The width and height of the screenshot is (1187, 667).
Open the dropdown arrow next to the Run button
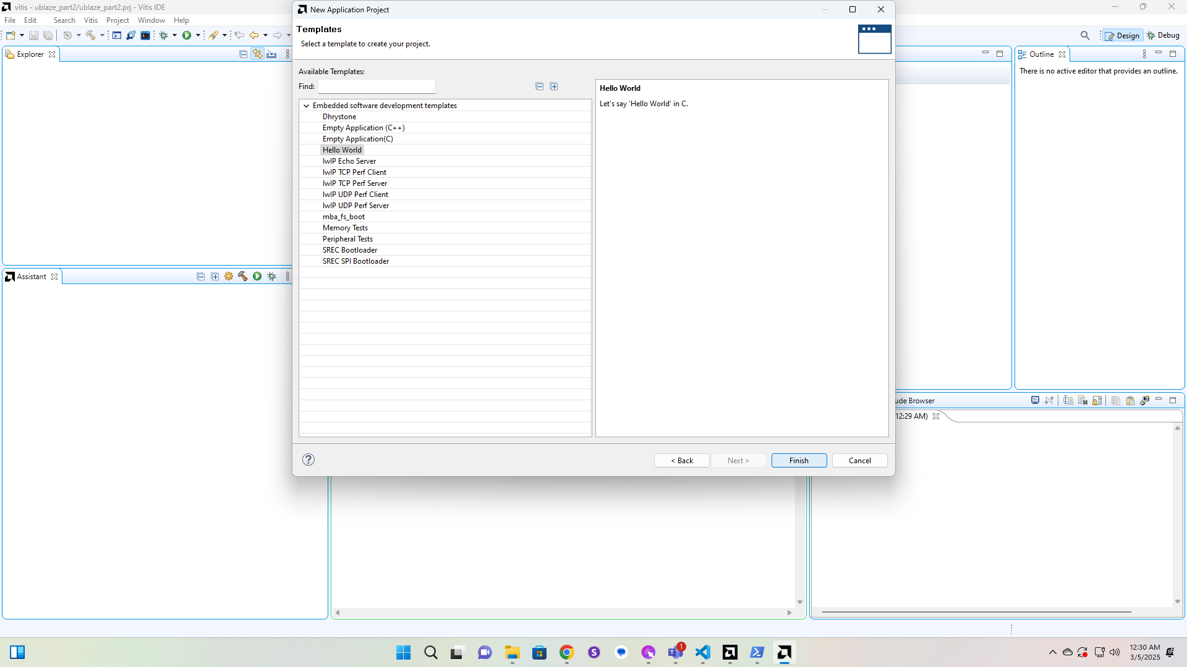click(198, 35)
